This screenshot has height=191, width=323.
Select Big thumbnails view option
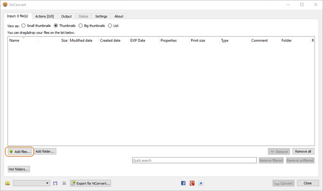click(x=80, y=26)
